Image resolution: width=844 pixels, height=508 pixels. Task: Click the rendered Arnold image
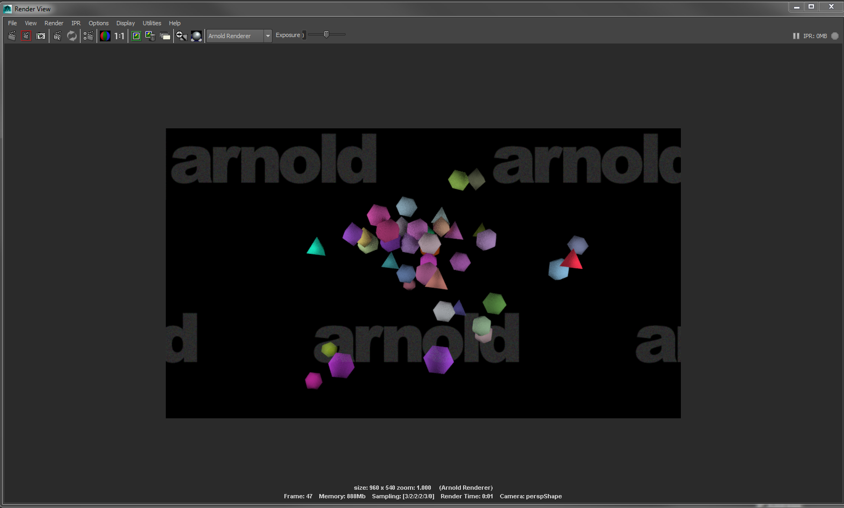click(x=423, y=273)
